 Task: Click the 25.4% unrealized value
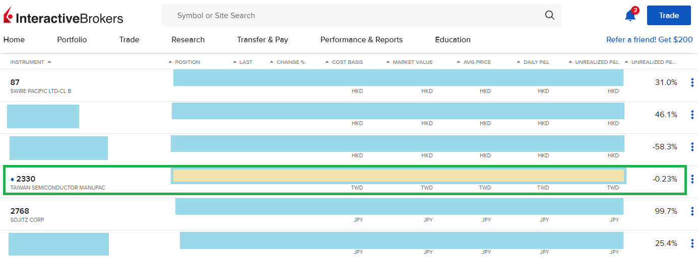tap(666, 243)
